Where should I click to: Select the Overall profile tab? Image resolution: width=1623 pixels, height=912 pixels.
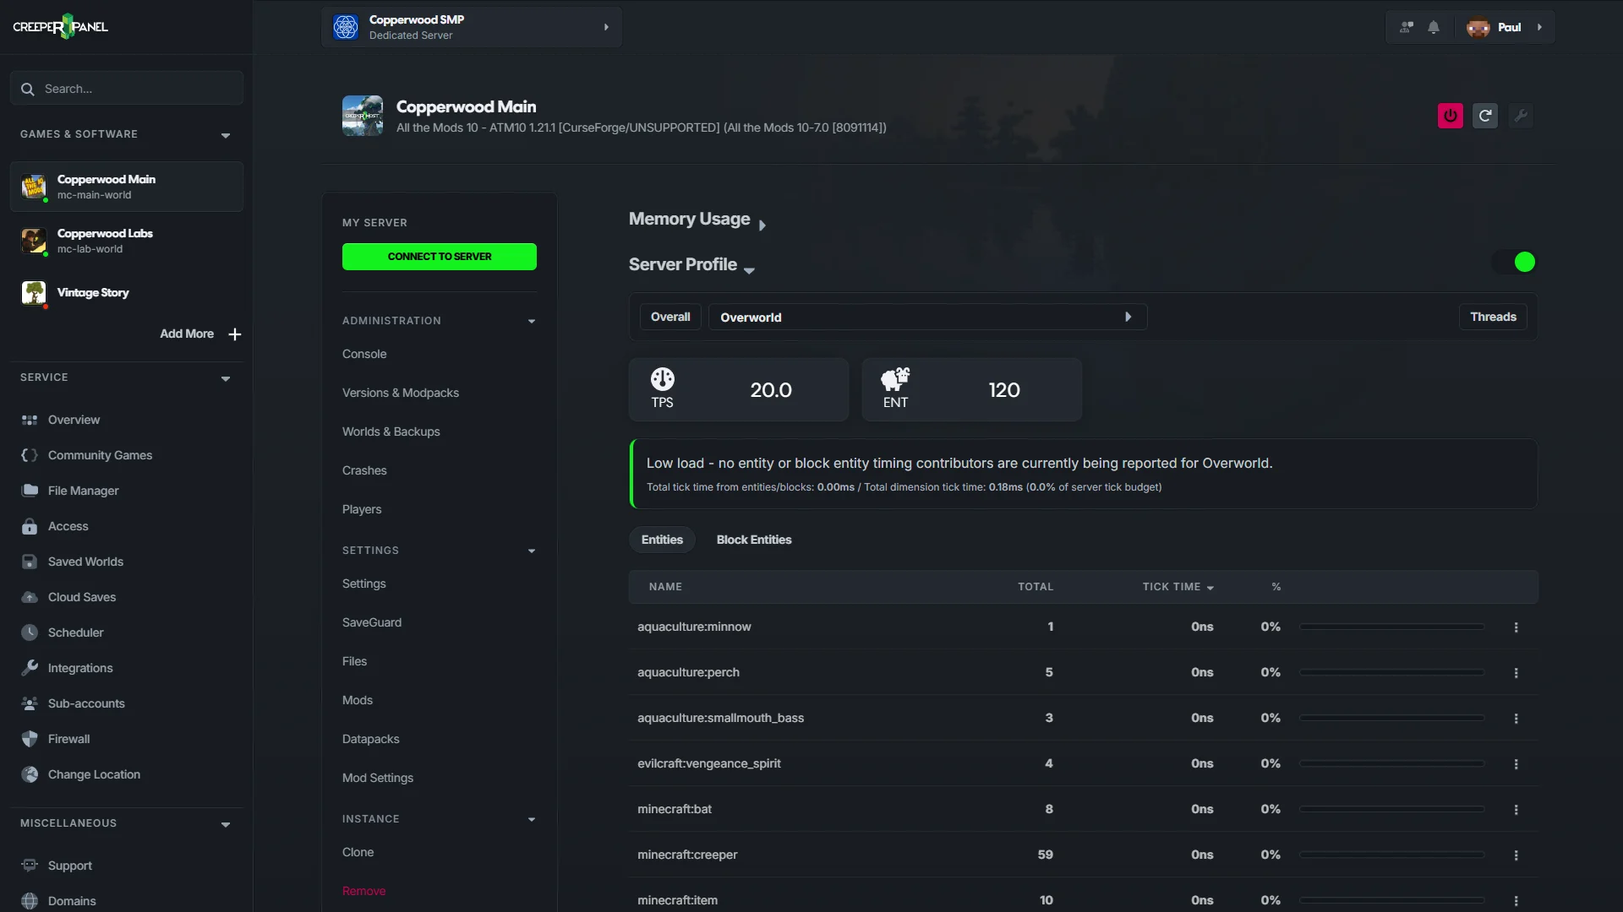pyautogui.click(x=670, y=317)
